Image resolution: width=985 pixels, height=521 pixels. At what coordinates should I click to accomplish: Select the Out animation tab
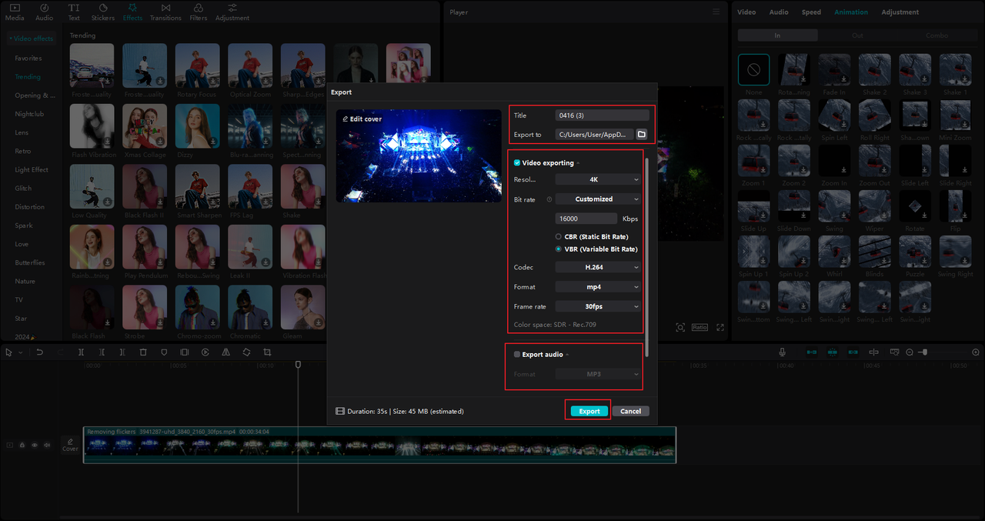(x=857, y=35)
